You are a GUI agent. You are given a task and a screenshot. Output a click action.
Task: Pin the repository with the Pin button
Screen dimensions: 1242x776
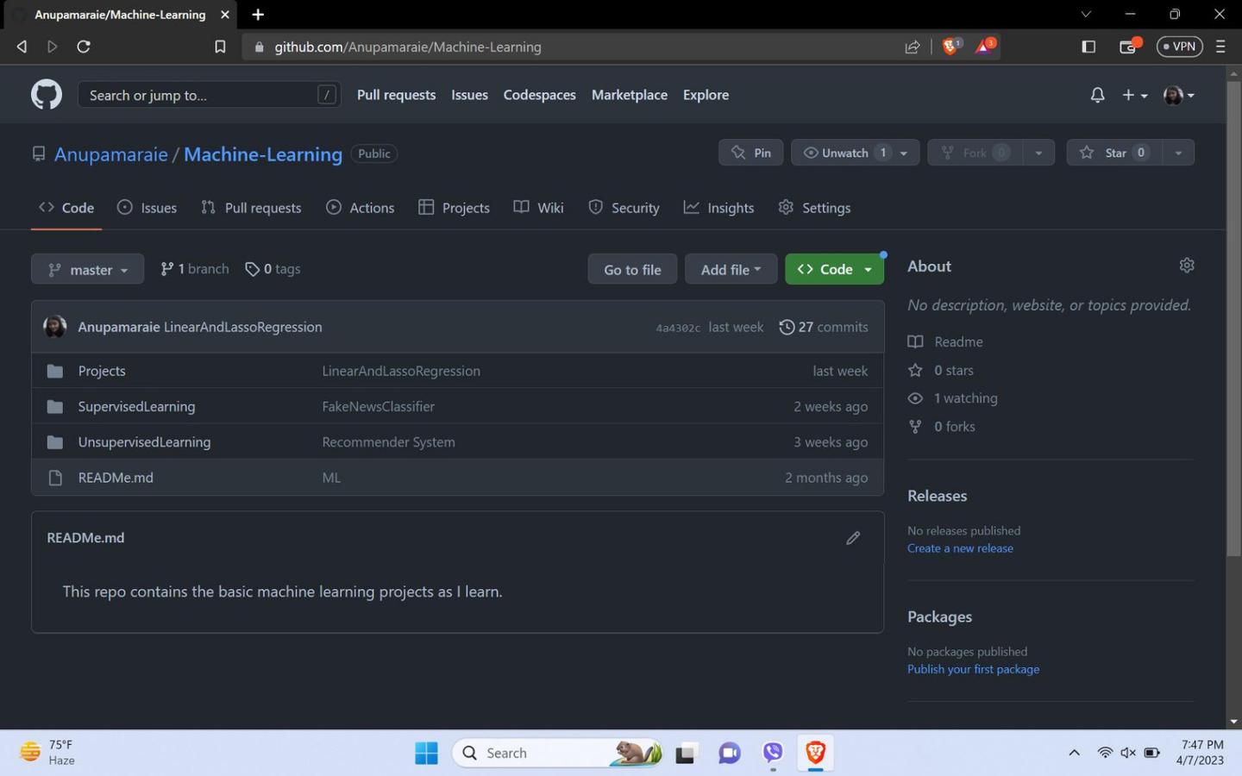pos(751,153)
